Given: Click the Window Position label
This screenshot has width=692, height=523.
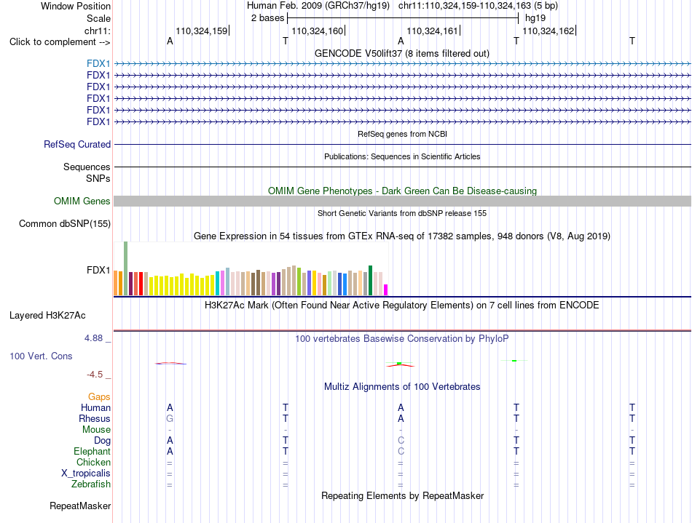Looking at the screenshot, I should 76,6.
